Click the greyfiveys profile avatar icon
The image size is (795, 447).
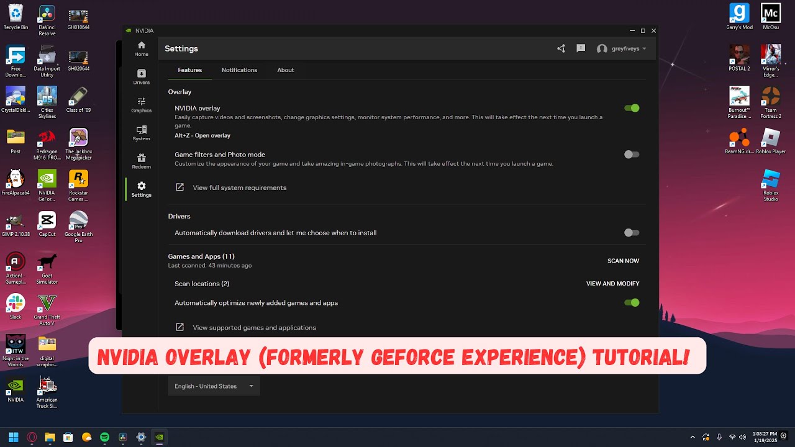(602, 48)
